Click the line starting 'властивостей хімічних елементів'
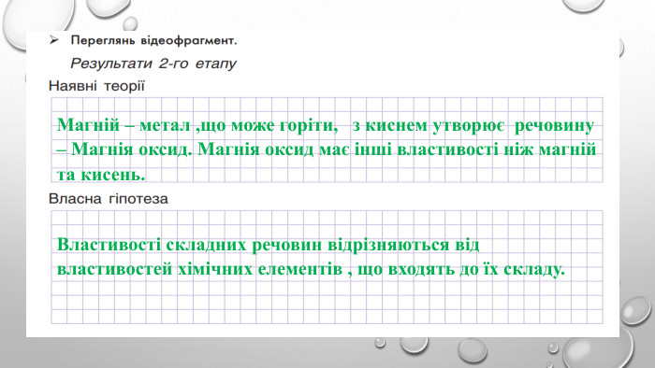Viewport: 655px width, 368px height. coord(311,269)
